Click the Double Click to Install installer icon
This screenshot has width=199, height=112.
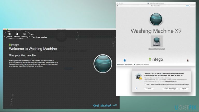tap(157, 41)
